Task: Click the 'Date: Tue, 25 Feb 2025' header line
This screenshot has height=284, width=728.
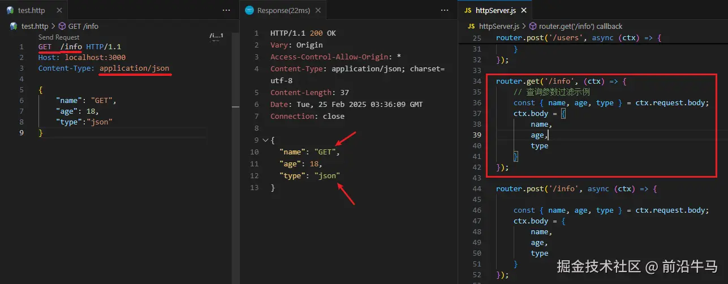Action: [346, 105]
